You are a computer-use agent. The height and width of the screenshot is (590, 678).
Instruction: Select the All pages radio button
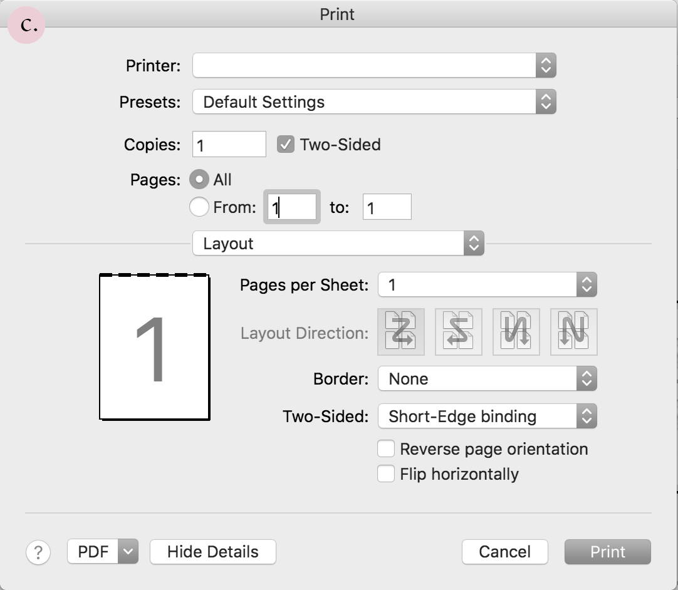[199, 179]
